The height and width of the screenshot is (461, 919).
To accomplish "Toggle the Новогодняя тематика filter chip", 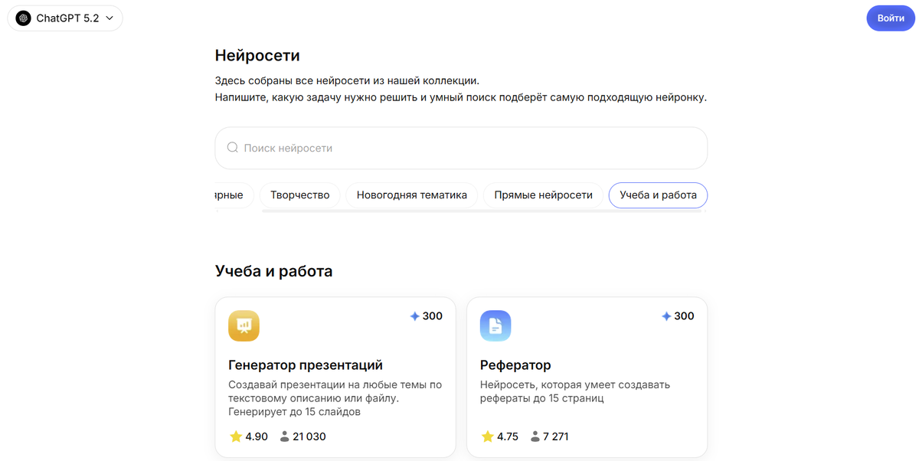I will 411,195.
